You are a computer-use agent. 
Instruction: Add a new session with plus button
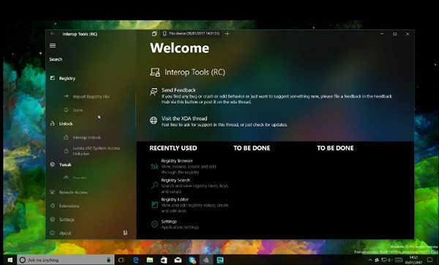(227, 34)
